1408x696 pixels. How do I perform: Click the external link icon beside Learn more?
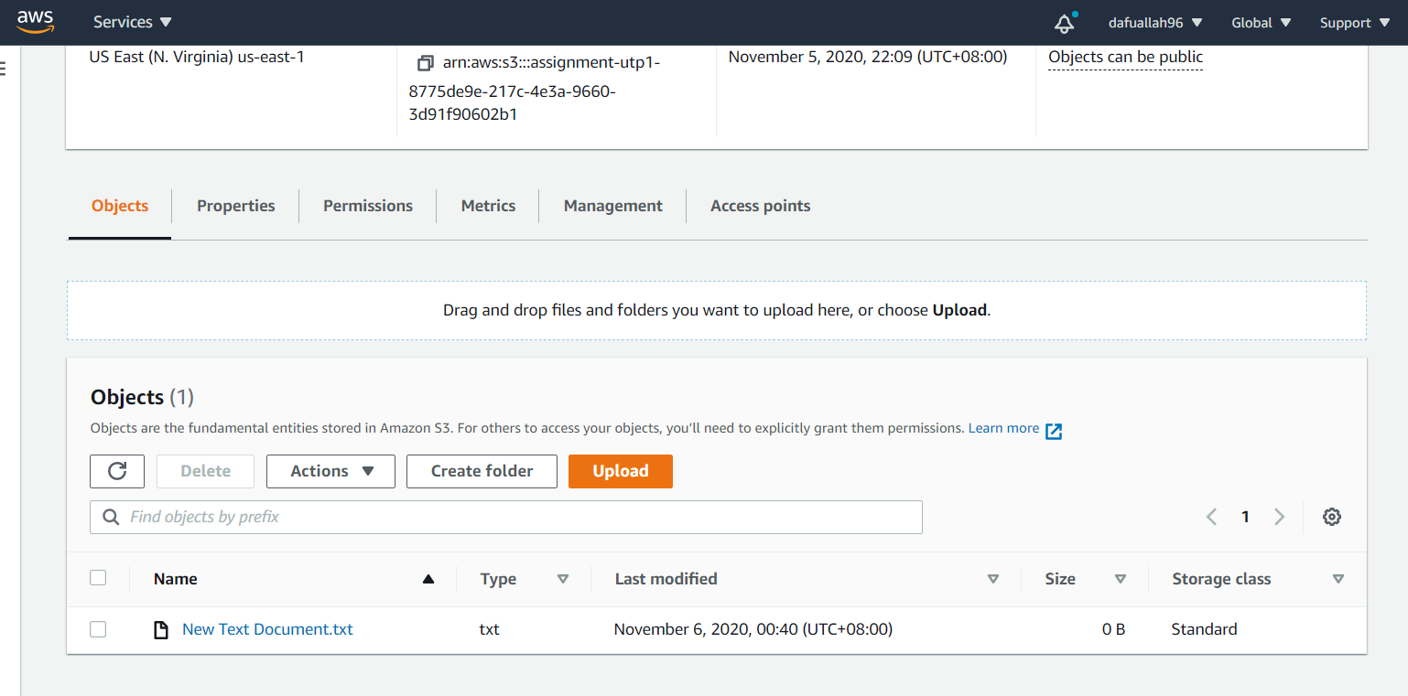[1054, 431]
